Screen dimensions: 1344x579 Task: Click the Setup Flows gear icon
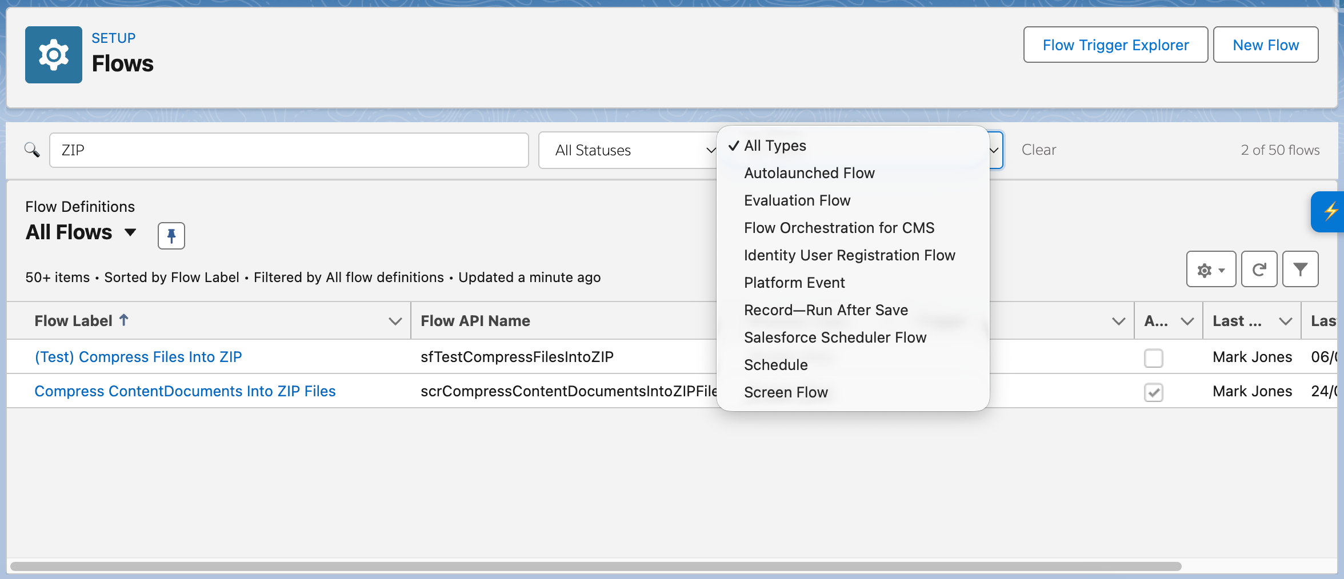tap(53, 54)
